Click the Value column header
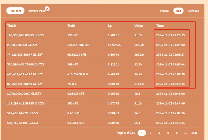The height and width of the screenshot is (140, 208). [139, 26]
